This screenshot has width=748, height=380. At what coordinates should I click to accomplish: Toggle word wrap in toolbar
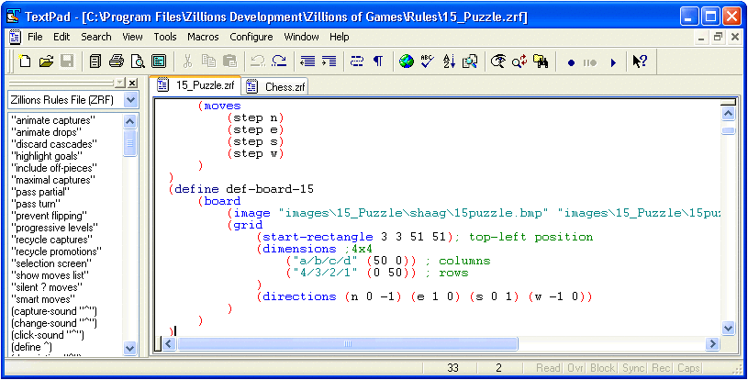tap(357, 61)
